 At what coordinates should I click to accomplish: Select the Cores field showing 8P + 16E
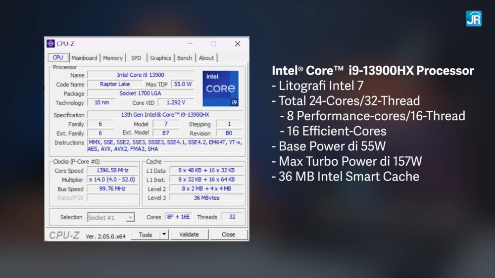178,217
